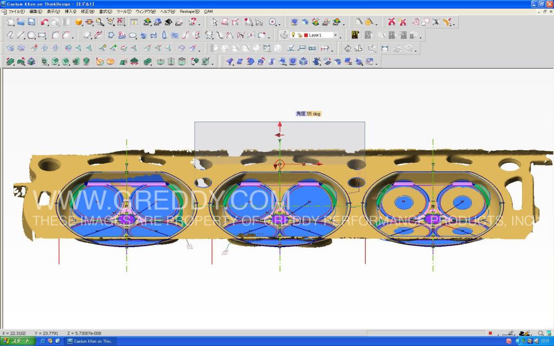Click the X = 22.3102 coordinate readout

click(14, 333)
